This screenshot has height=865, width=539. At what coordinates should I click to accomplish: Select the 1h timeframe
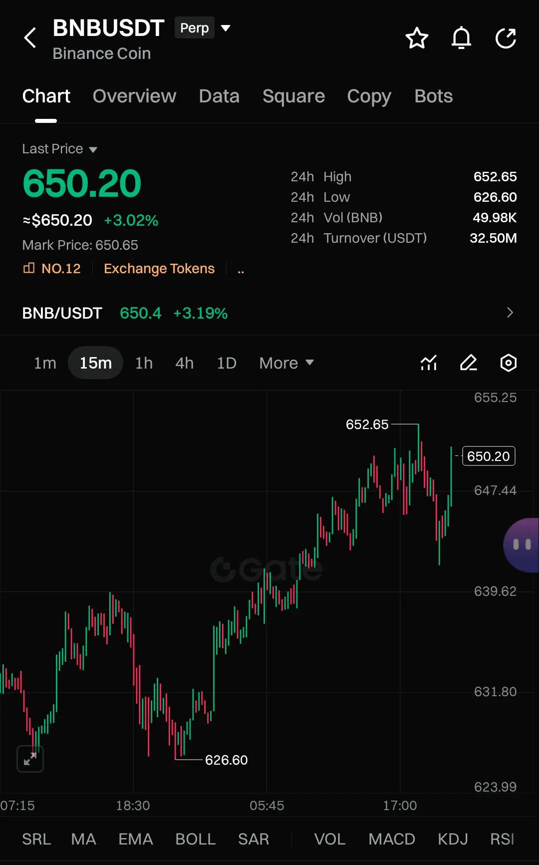144,363
